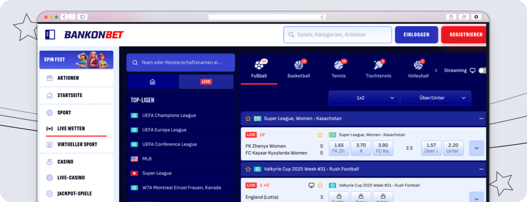Focus the Spiele, Kategorien, Anbieter search field

pyautogui.click(x=338, y=35)
